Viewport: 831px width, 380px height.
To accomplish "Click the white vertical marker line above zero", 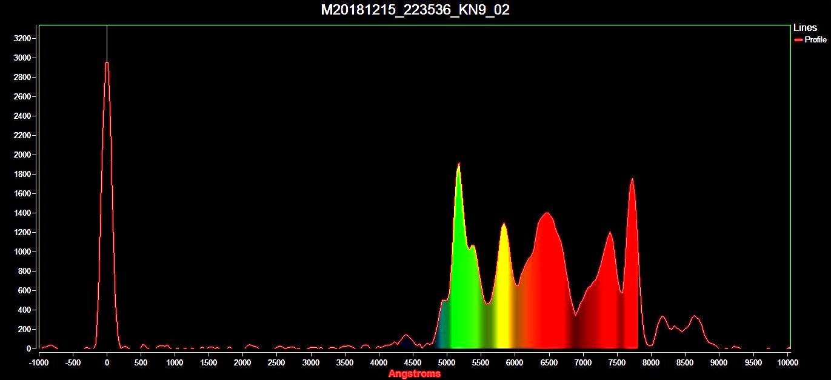I will coord(107,42).
